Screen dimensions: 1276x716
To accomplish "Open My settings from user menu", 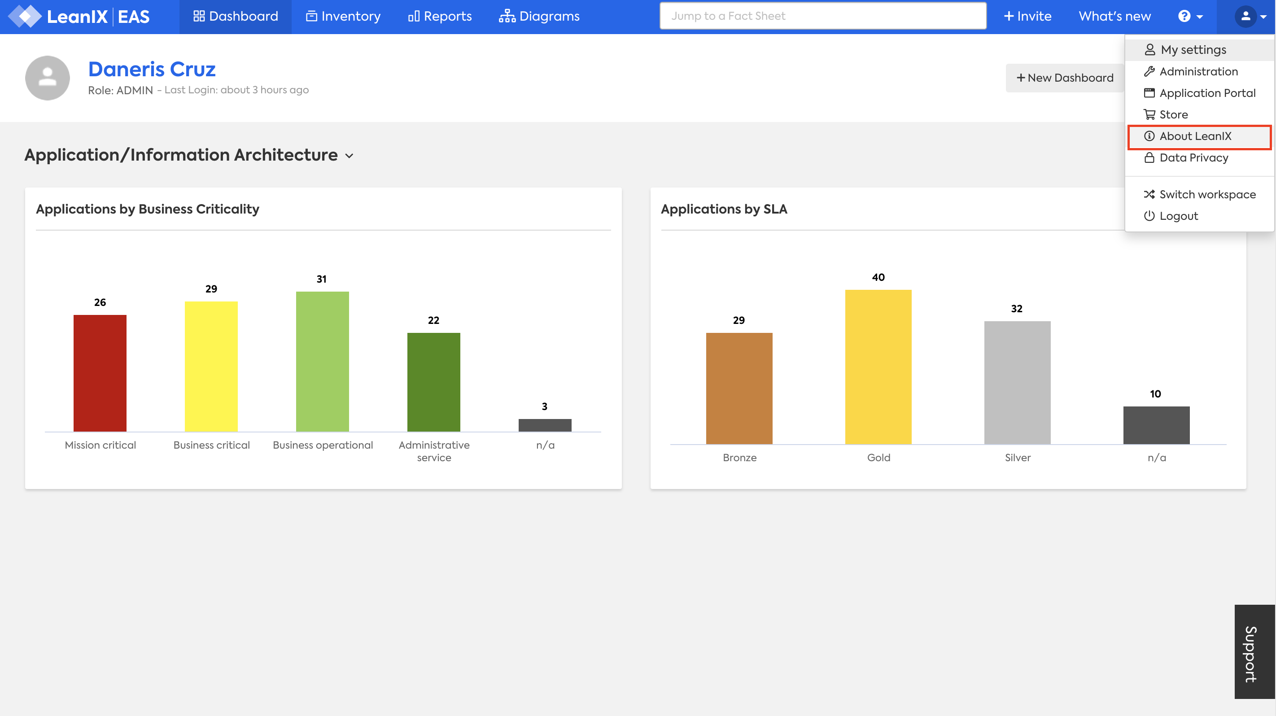I will (x=1193, y=49).
